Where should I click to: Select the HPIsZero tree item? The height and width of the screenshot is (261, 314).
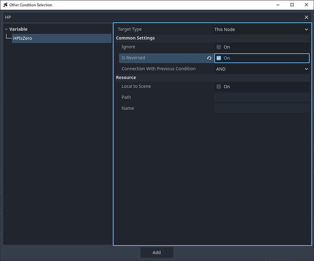click(23, 39)
